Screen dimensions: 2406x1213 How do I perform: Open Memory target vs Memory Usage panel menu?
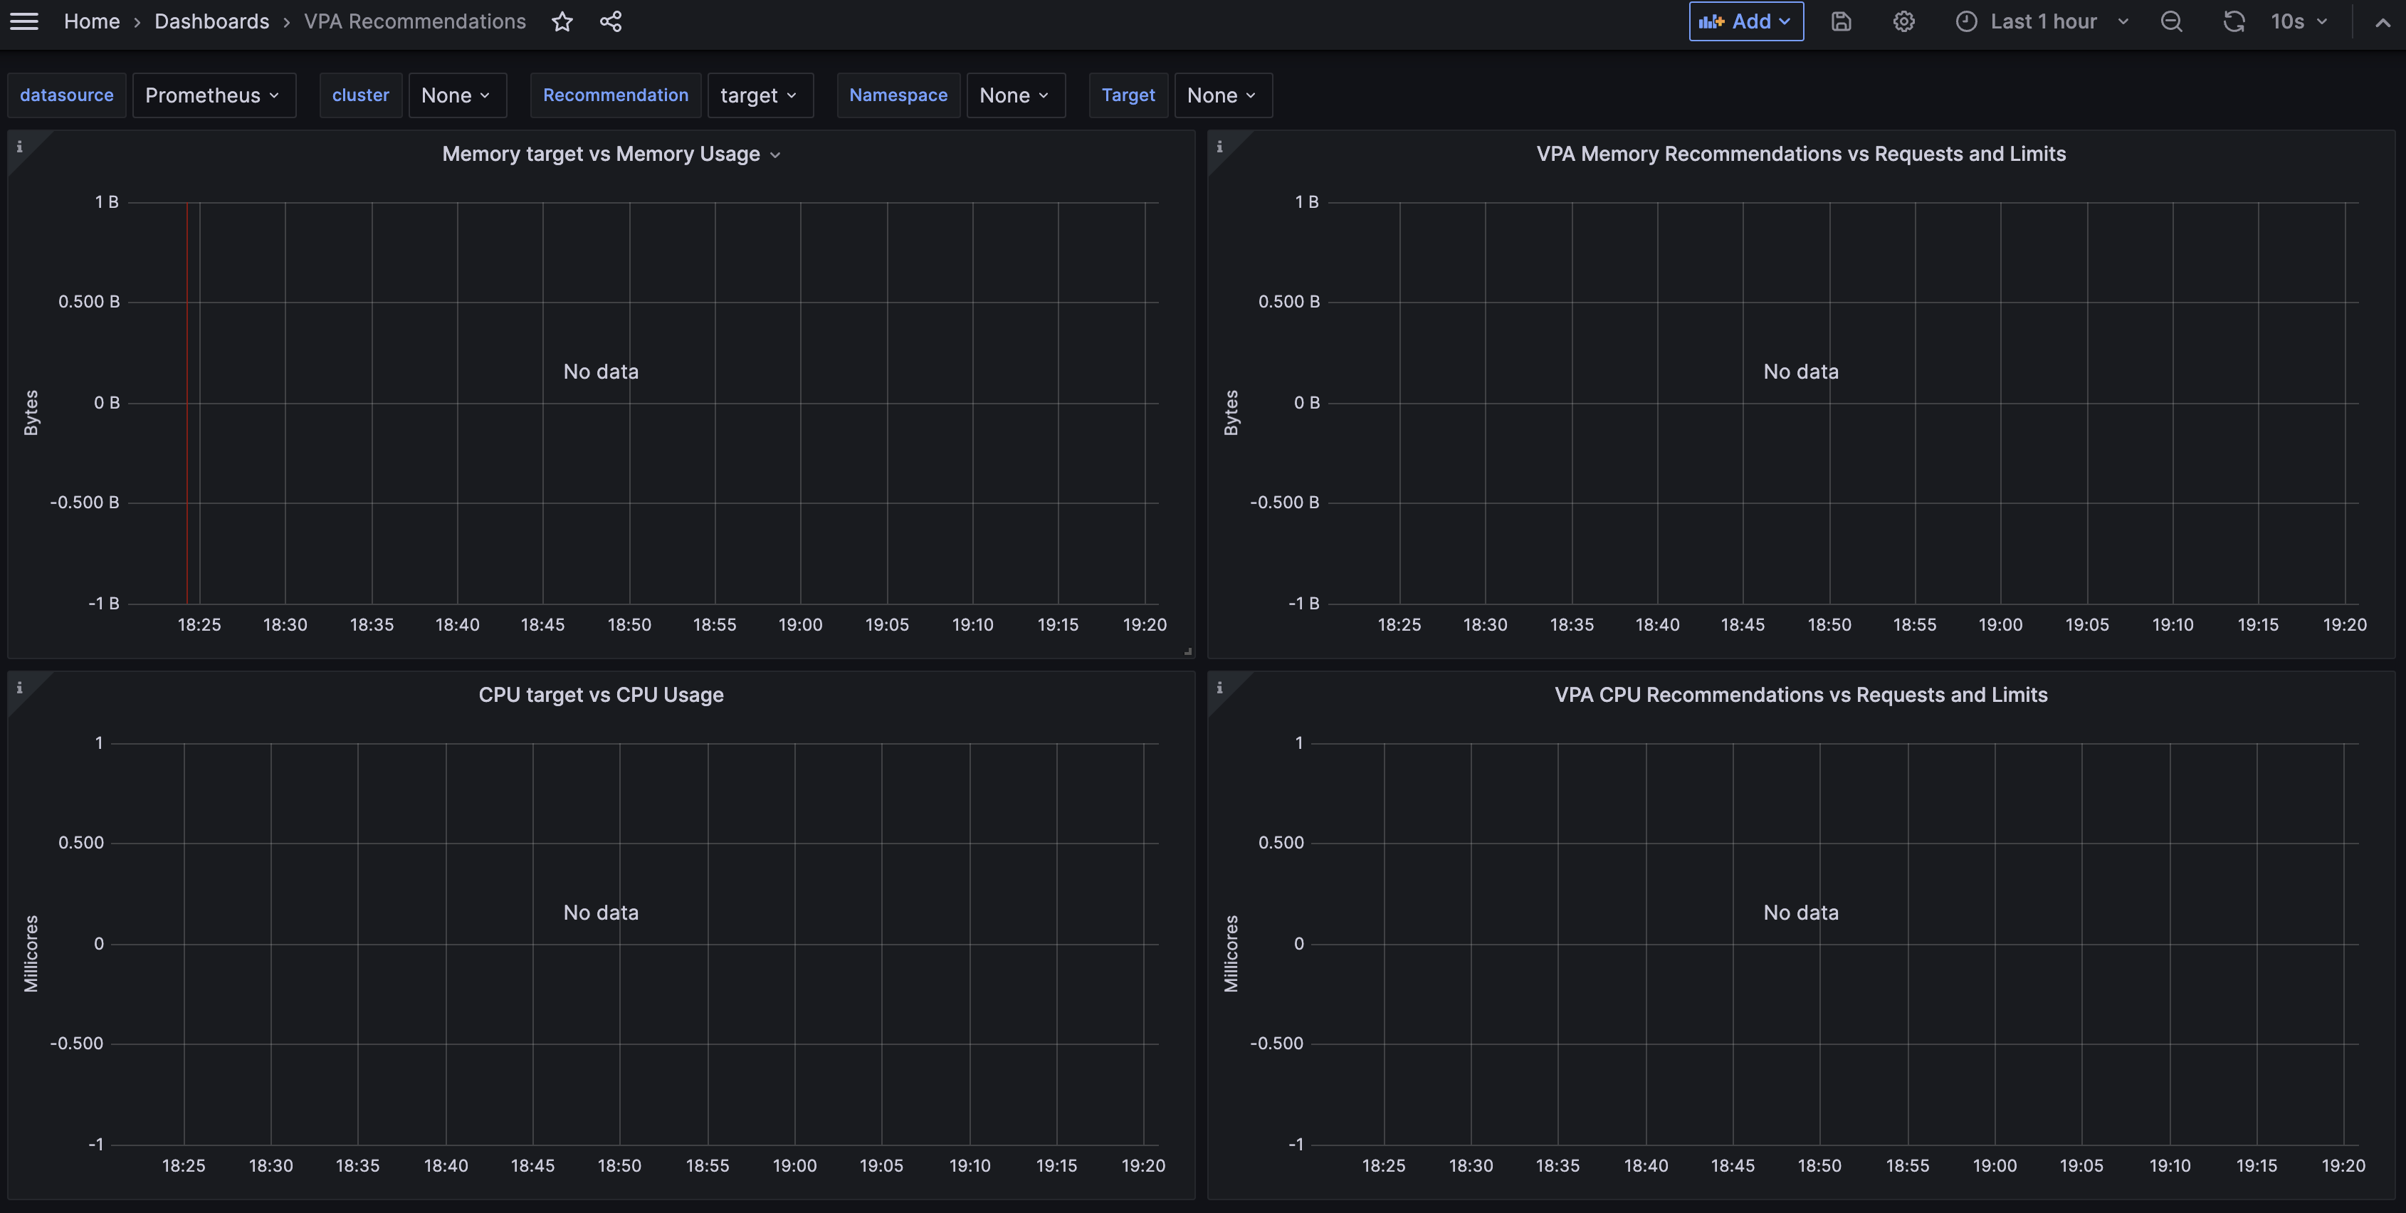pos(774,155)
